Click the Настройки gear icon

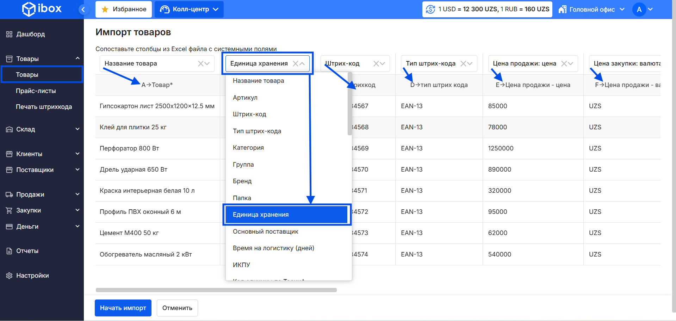[9, 276]
